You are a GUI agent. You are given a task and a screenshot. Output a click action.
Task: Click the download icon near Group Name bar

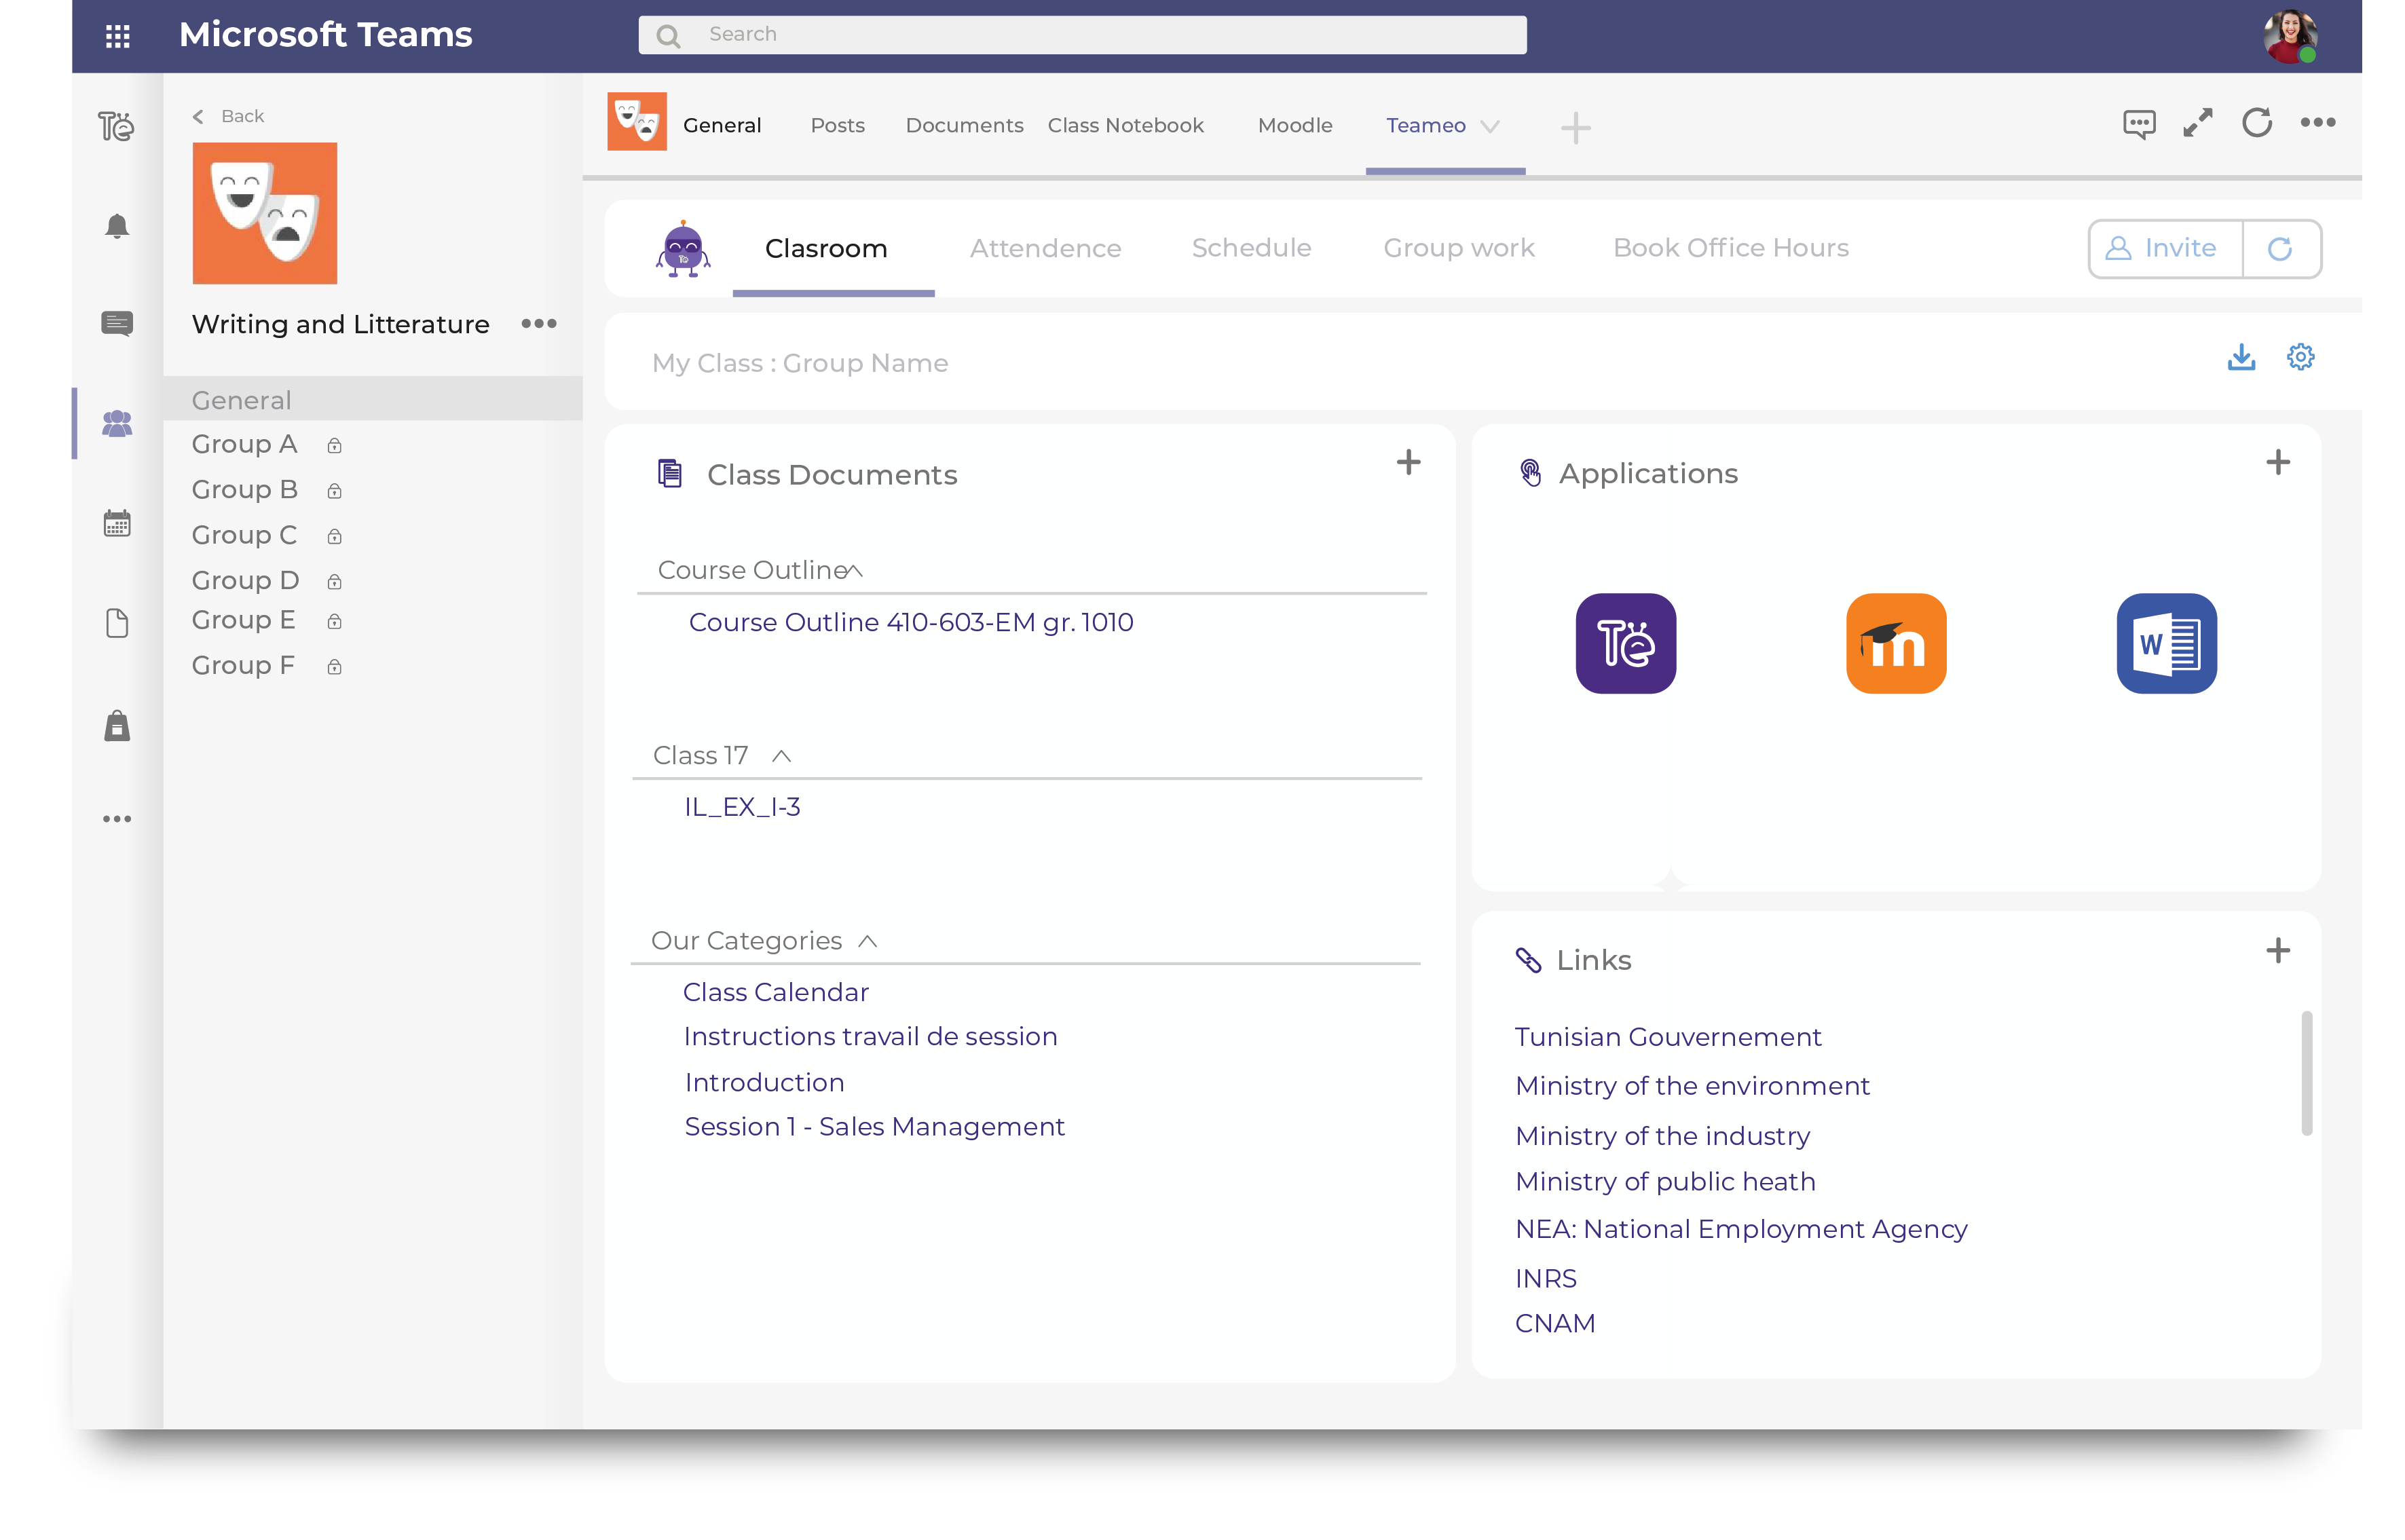(x=2242, y=357)
